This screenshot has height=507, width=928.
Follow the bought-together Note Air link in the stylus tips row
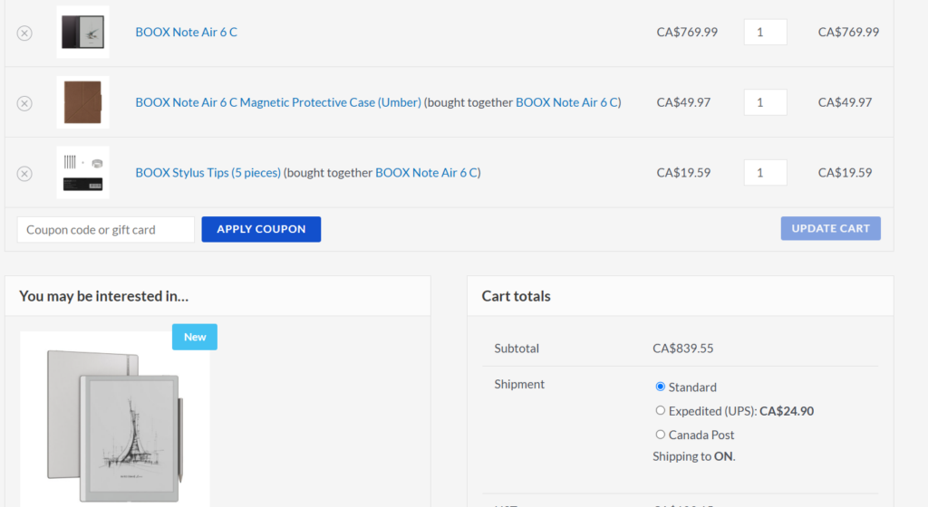click(x=426, y=173)
